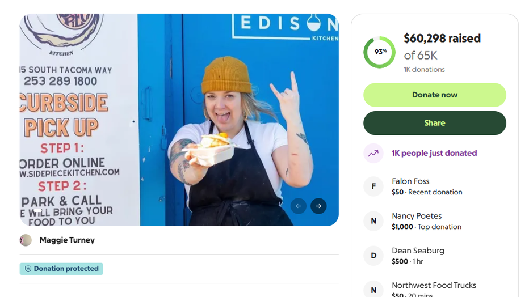This screenshot has width=529, height=297.
Task: Select the white carousel position indicator
Action: point(38,210)
